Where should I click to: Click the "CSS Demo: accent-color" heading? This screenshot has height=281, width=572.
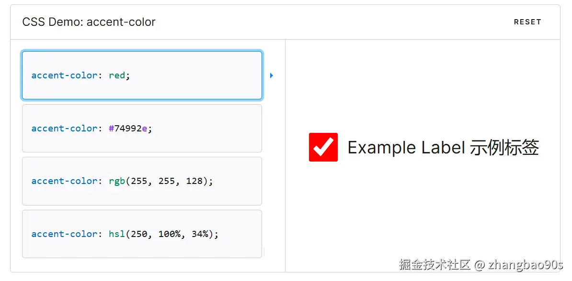click(x=89, y=22)
